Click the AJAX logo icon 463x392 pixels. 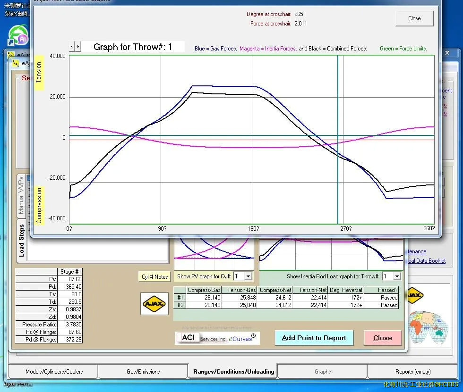click(154, 304)
